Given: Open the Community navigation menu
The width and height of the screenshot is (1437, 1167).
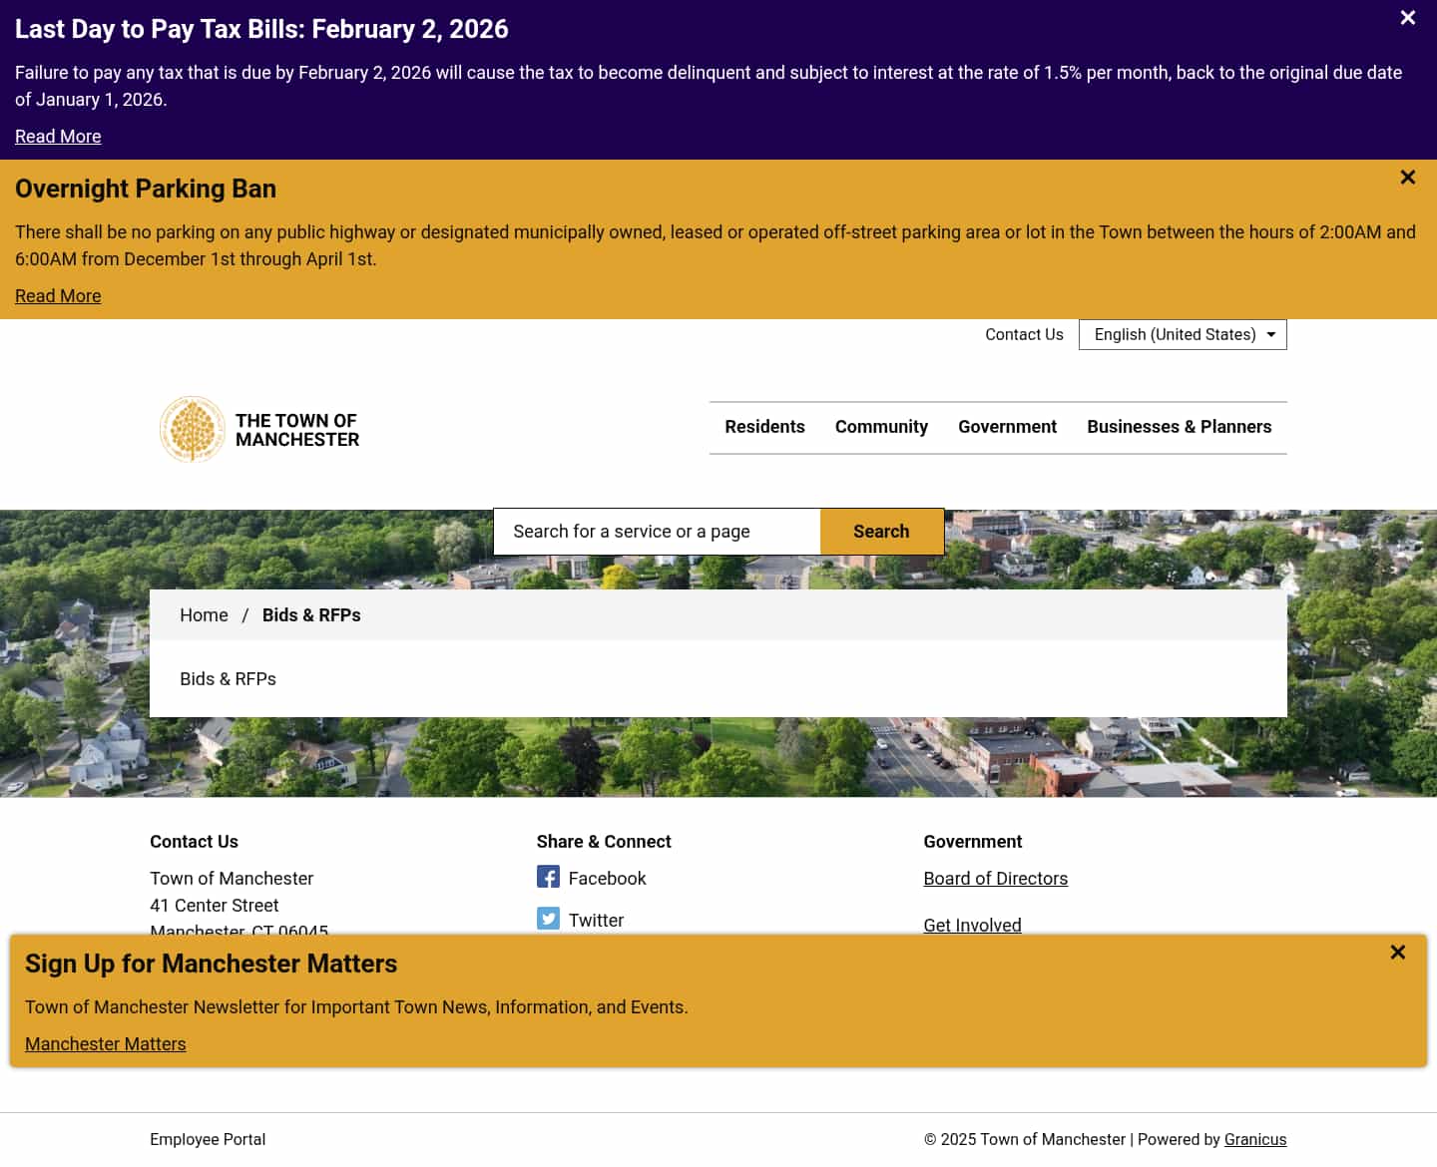Looking at the screenshot, I should (881, 426).
